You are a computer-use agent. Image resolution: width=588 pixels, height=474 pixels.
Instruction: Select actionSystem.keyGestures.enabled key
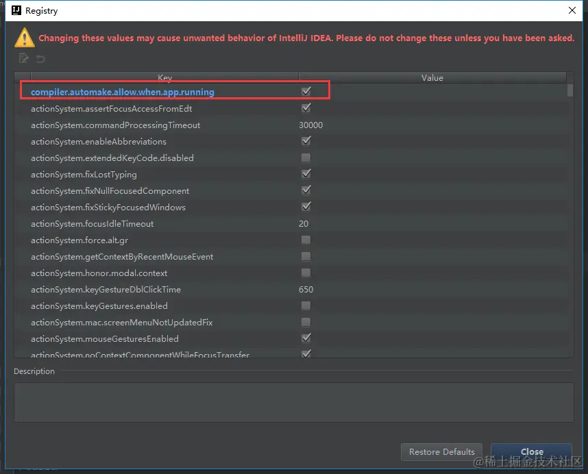[99, 306]
